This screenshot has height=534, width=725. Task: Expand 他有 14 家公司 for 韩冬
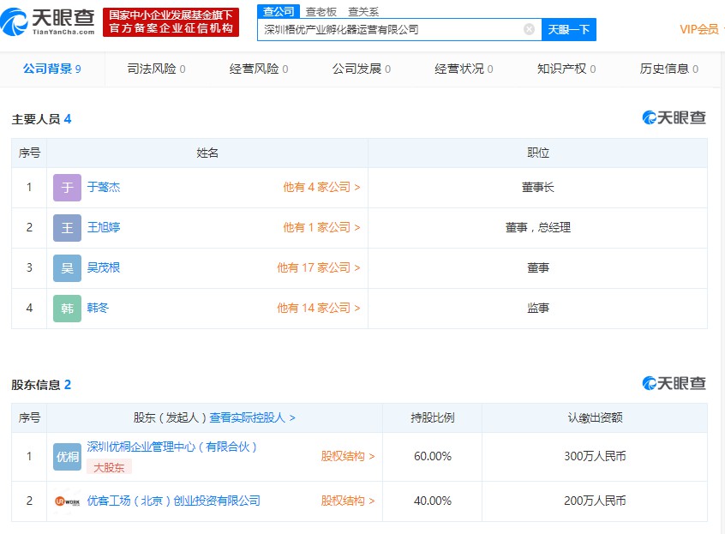(319, 308)
